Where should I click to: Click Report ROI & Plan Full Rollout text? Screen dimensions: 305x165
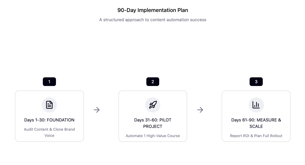[256, 136]
